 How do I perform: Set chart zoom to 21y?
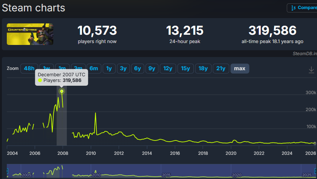[221, 68]
